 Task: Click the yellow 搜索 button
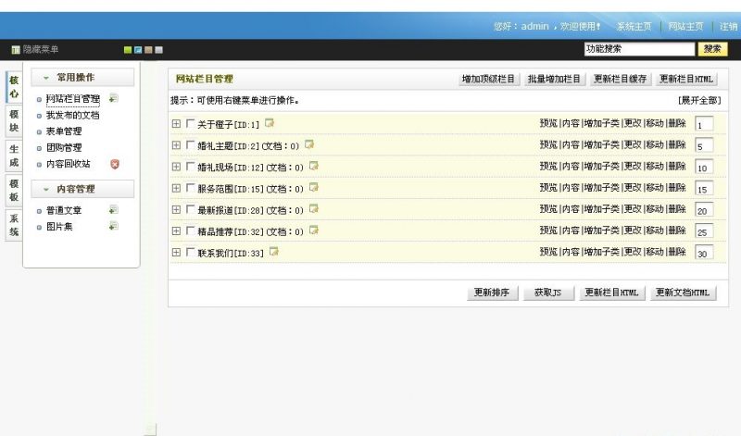point(712,49)
